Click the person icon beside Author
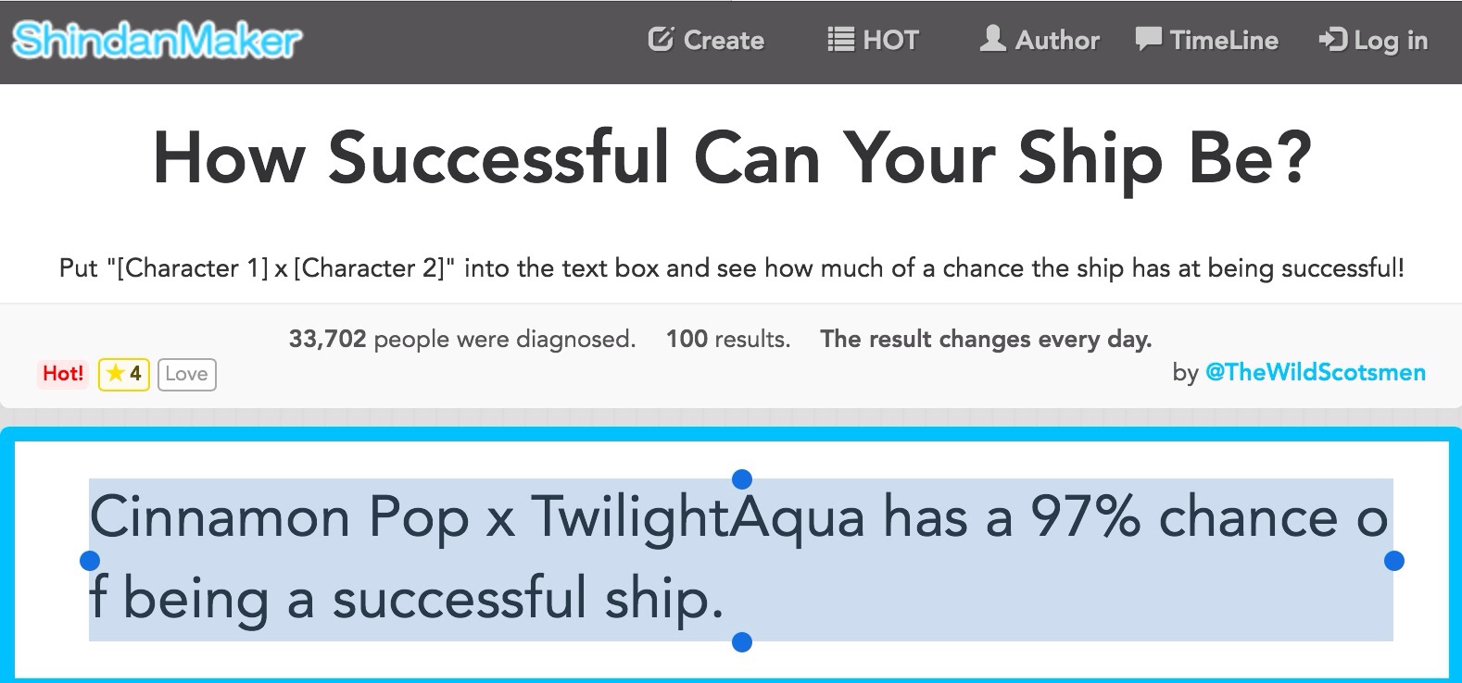The width and height of the screenshot is (1462, 683). pyautogui.click(x=992, y=39)
